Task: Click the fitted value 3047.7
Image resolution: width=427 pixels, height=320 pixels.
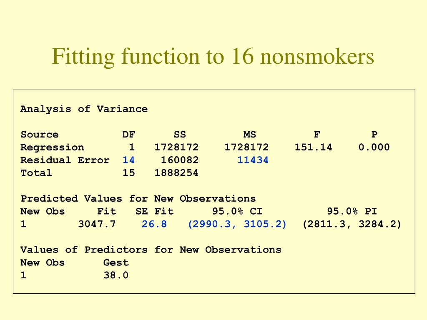Action: (x=97, y=224)
